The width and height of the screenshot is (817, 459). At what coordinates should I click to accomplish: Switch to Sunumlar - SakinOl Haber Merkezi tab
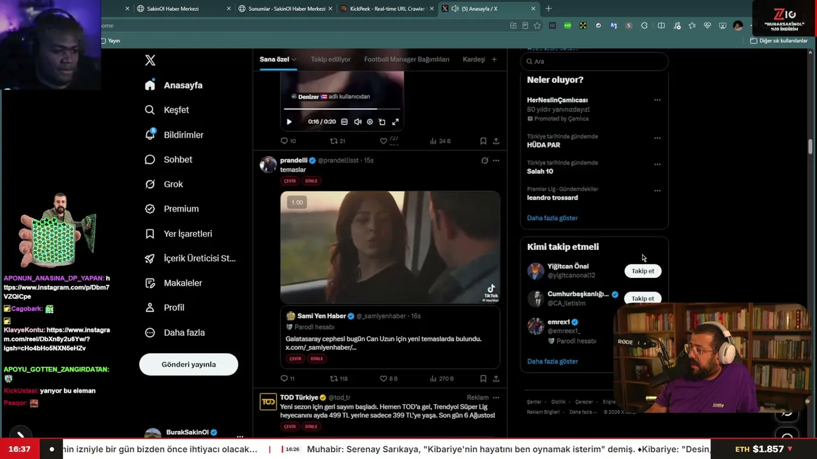pos(287,9)
